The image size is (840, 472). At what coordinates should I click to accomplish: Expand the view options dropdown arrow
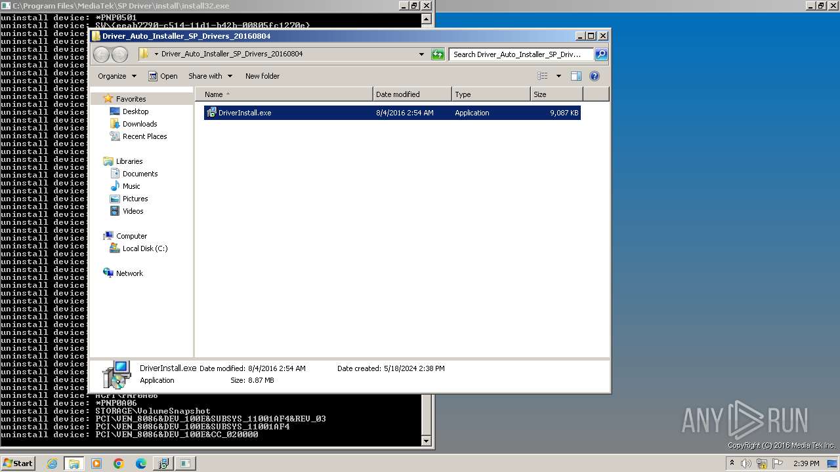(558, 76)
